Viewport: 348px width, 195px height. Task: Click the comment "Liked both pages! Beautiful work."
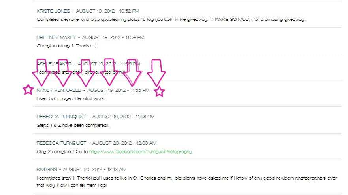71,99
